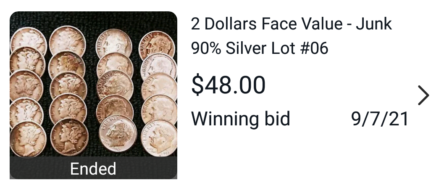
Task: Select the bottom-right Roosevelt dime in the photo
Action: coord(160,138)
